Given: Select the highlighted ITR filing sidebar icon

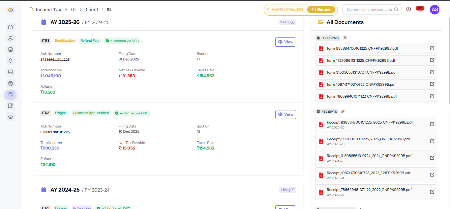Looking at the screenshot, I should [x=11, y=94].
